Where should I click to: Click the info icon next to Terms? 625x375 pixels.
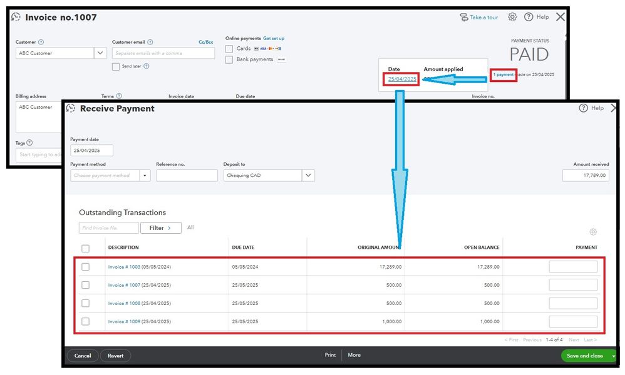click(x=119, y=96)
